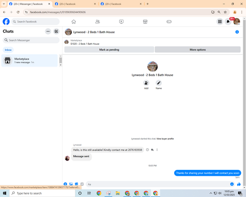Show hidden system tray icons

click(x=211, y=193)
